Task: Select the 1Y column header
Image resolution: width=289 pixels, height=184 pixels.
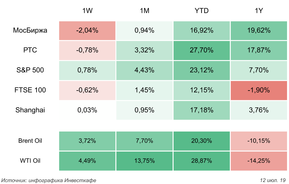Action: tap(259, 11)
